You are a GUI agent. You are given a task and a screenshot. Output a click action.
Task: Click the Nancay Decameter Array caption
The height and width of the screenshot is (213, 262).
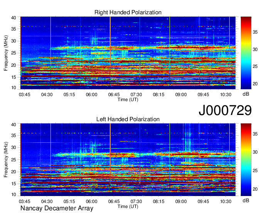[x=57, y=208]
